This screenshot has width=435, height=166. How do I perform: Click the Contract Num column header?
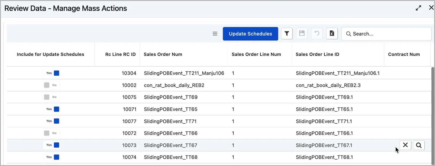click(404, 54)
